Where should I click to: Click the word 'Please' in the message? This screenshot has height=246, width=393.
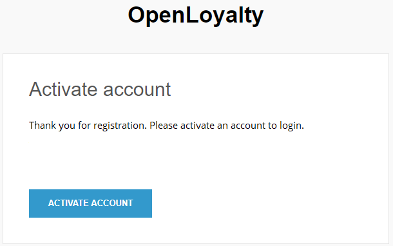tap(164, 126)
